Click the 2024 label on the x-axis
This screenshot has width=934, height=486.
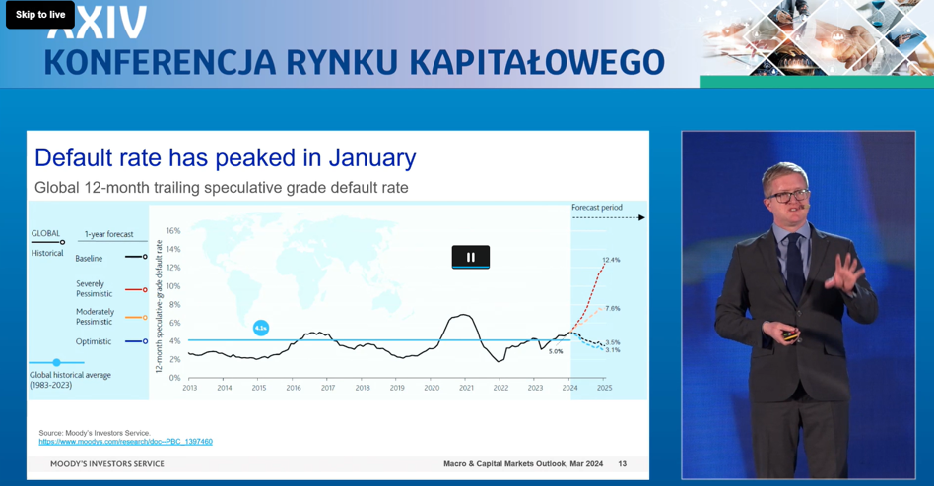[x=570, y=388]
